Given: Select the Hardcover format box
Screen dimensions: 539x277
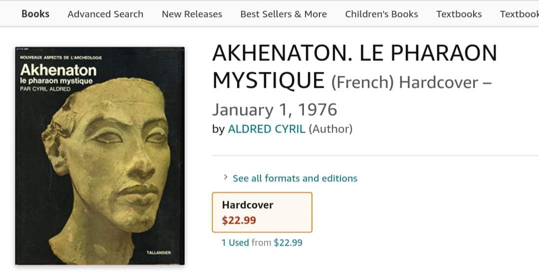Looking at the screenshot, I should pos(262,212).
